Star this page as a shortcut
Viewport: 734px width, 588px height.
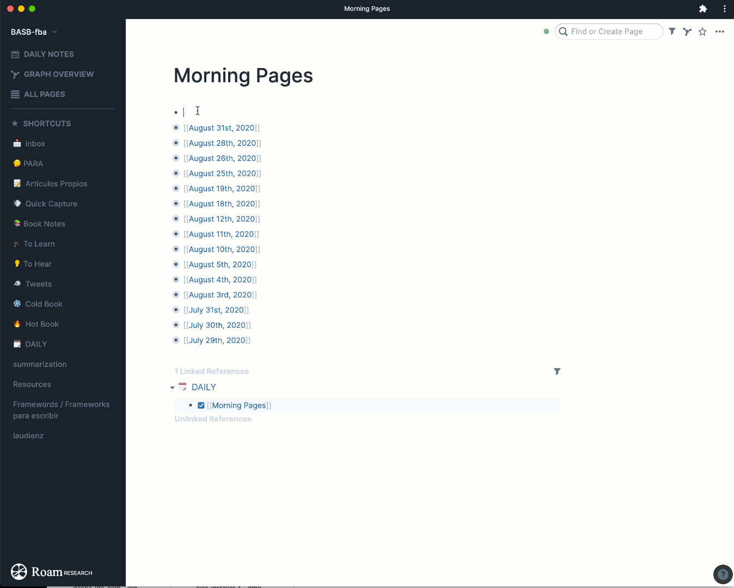click(702, 32)
